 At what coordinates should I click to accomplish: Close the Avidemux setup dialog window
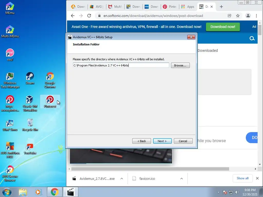point(191,37)
